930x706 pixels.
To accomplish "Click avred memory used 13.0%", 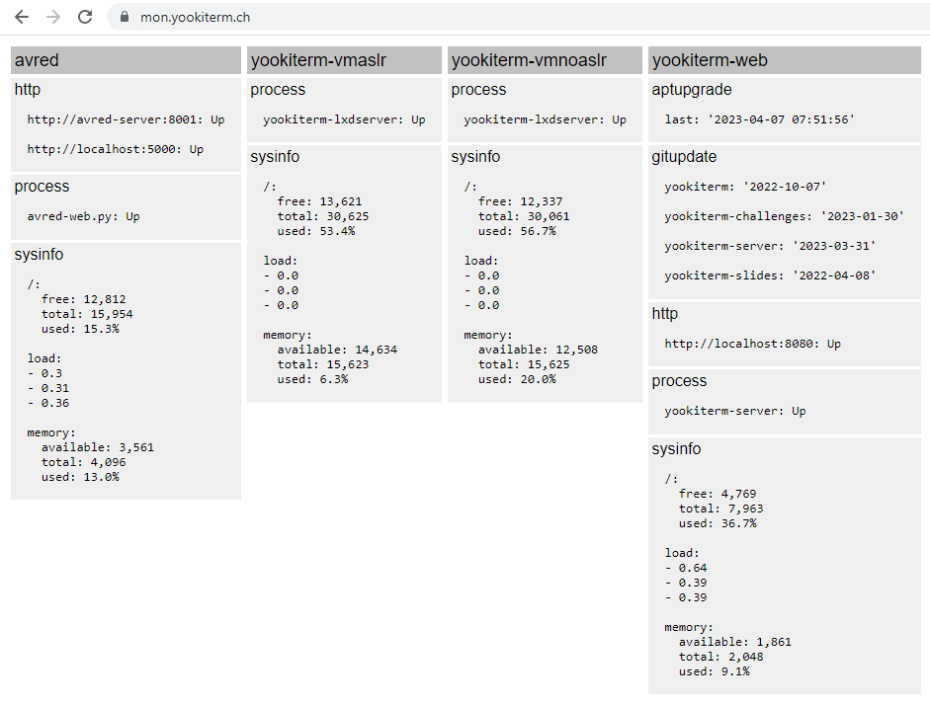I will pyautogui.click(x=80, y=477).
